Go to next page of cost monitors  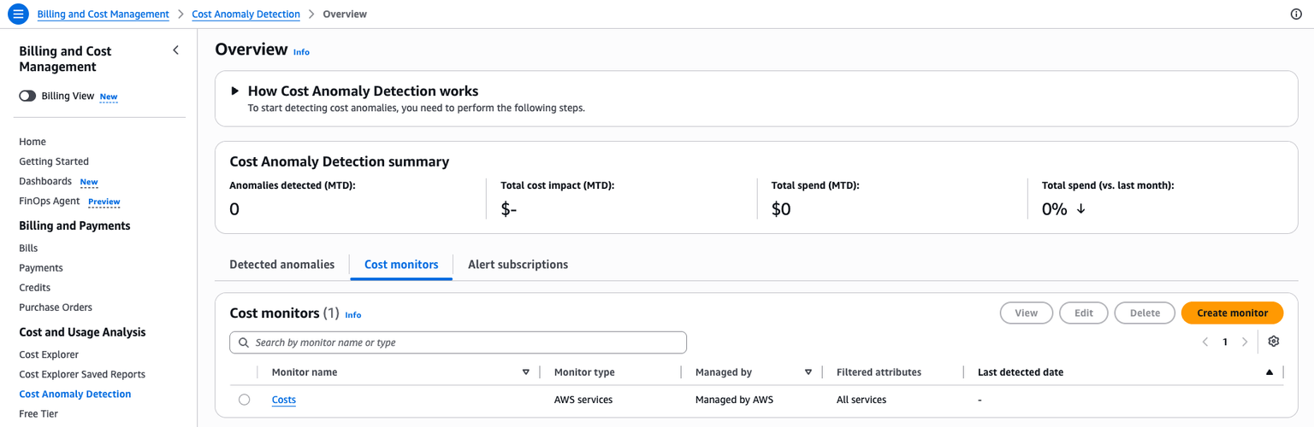tap(1245, 342)
